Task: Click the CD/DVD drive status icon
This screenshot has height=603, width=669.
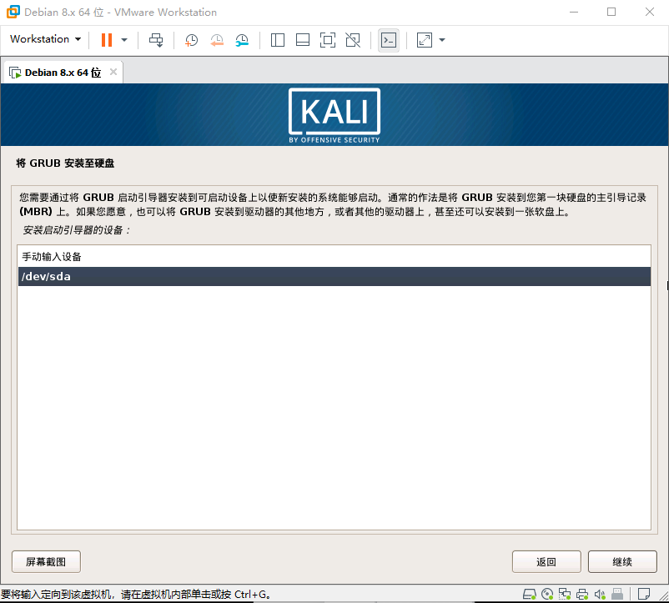Action: click(547, 594)
